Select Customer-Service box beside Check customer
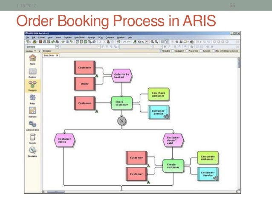The image size is (272, 204). pyautogui.click(x=159, y=112)
